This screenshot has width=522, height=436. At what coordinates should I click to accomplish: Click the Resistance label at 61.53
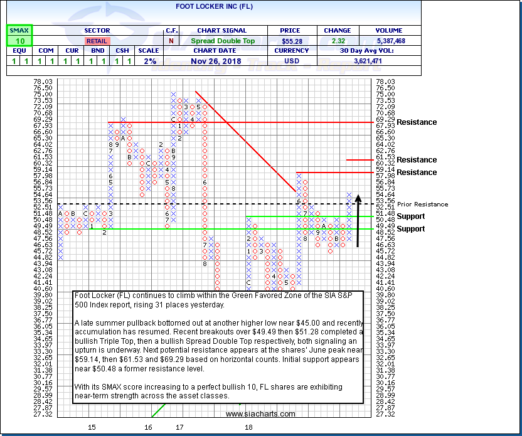pyautogui.click(x=417, y=160)
